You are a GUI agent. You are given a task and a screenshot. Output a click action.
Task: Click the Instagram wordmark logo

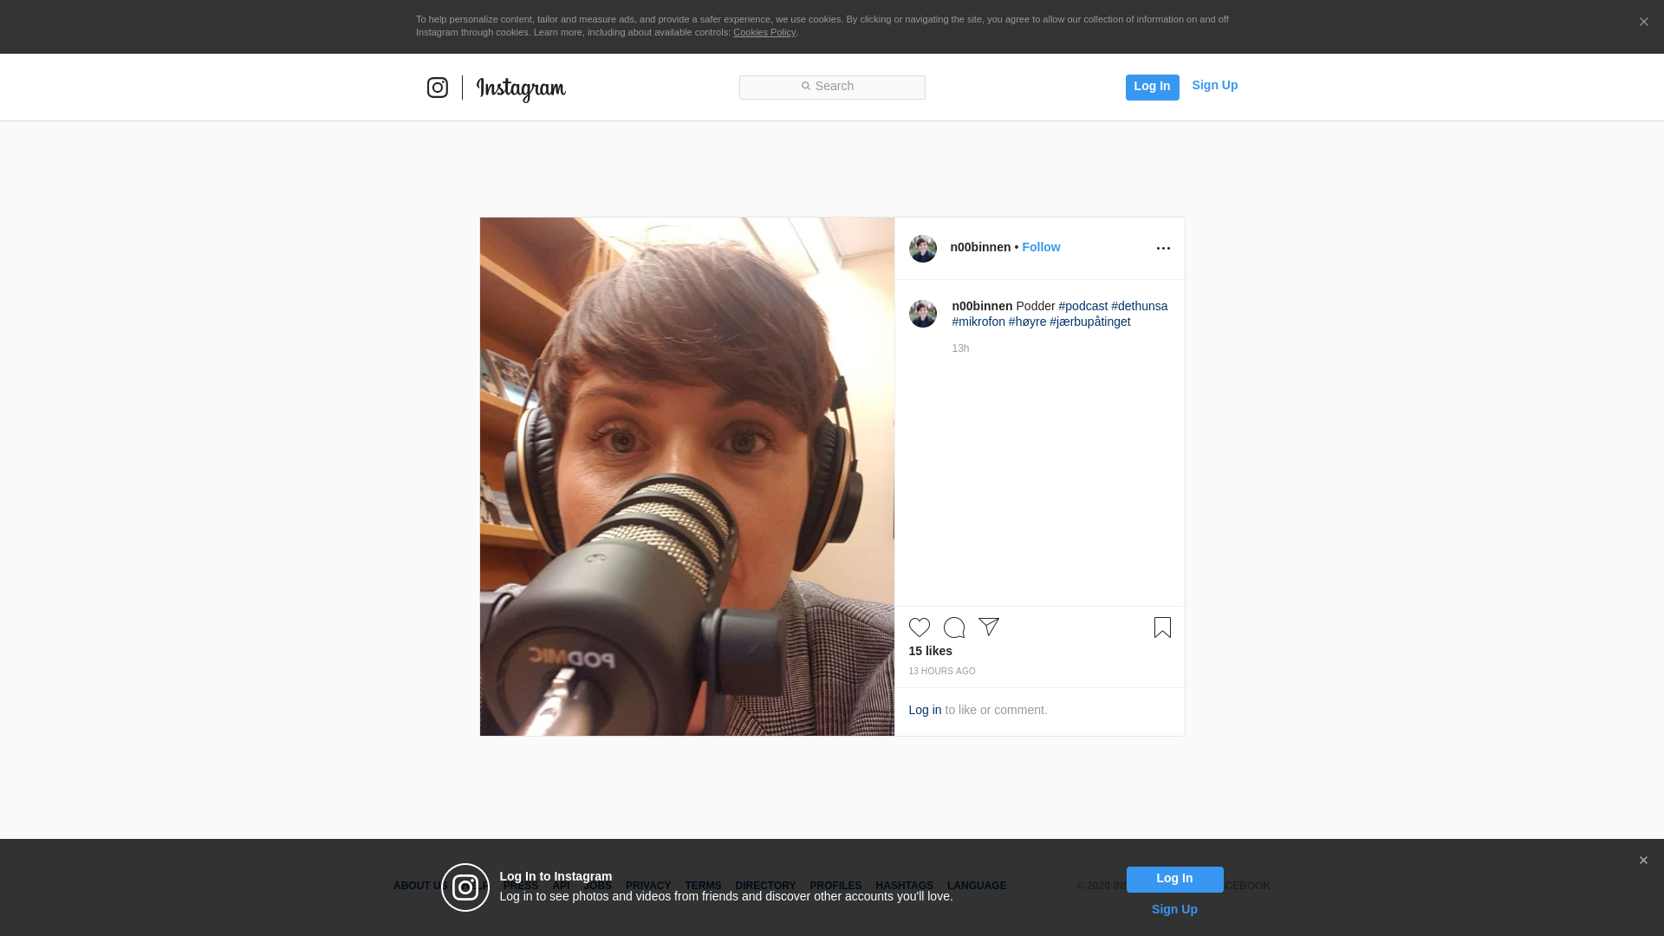[521, 89]
